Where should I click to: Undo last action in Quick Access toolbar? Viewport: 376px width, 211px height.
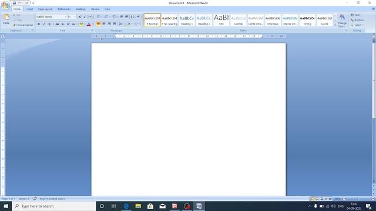pos(19,3)
